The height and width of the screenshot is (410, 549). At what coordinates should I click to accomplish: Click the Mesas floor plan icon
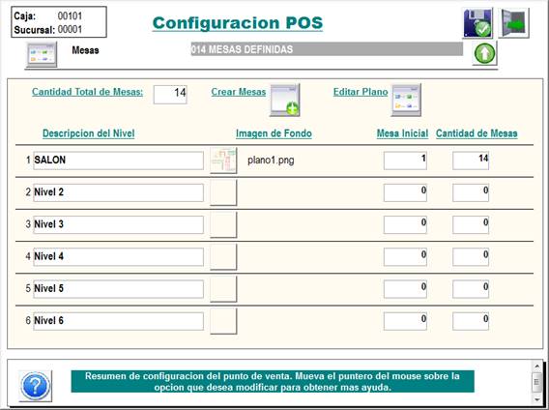click(x=42, y=55)
